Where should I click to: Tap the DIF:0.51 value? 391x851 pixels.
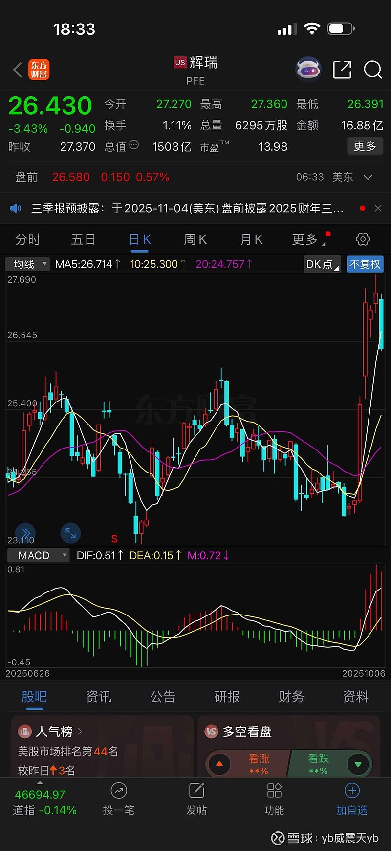point(100,555)
